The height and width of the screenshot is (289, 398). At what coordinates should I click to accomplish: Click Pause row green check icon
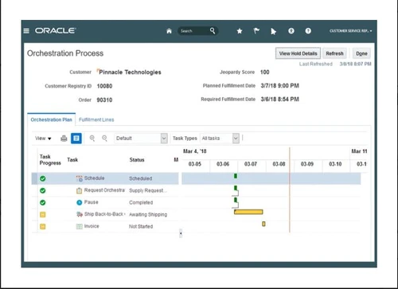pyautogui.click(x=43, y=202)
